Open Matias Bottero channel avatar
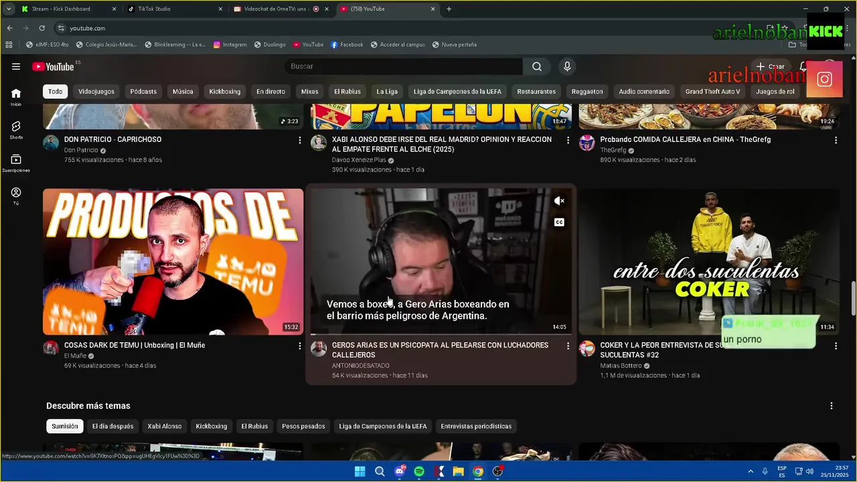857x482 pixels. [x=587, y=348]
